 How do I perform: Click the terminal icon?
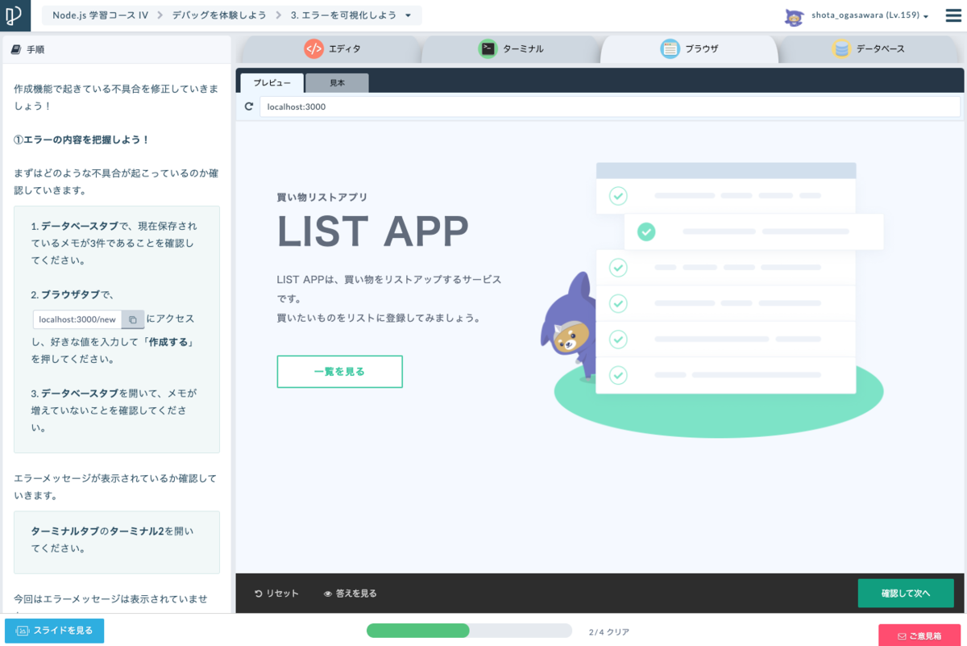488,48
